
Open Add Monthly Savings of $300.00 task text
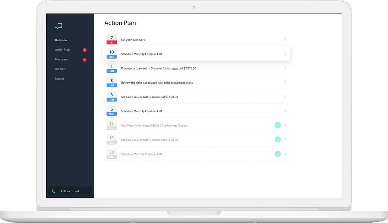[x=154, y=125]
